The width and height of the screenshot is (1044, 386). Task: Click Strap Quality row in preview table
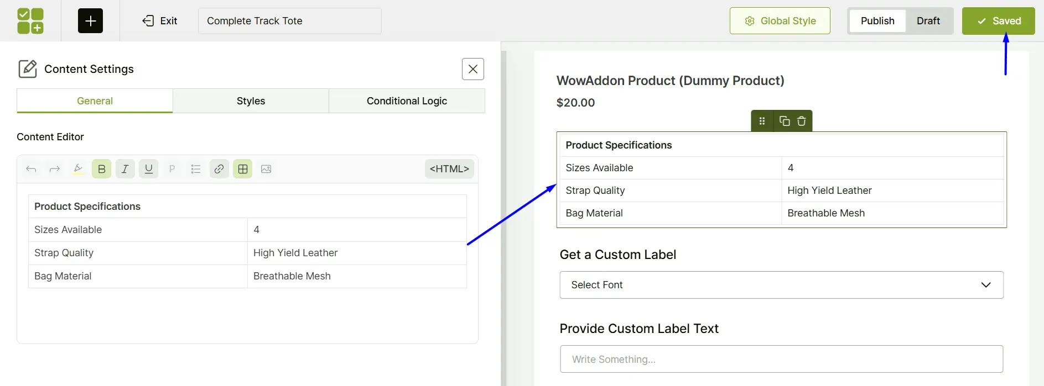[782, 191]
